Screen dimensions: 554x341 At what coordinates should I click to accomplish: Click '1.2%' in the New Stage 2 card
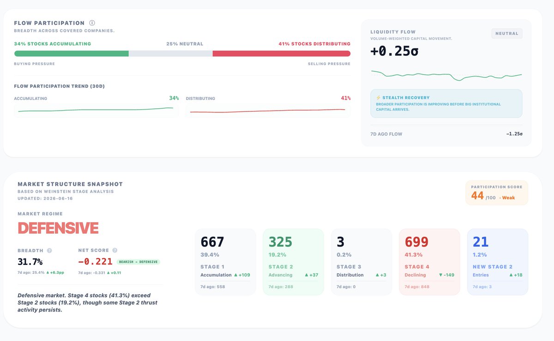pos(480,255)
